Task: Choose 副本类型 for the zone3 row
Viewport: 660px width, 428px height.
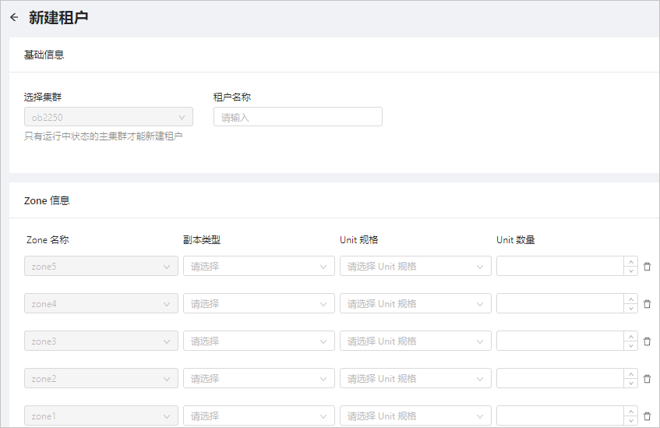Action: [x=259, y=341]
